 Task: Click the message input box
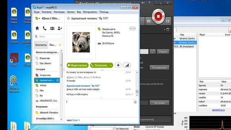click(100, 108)
